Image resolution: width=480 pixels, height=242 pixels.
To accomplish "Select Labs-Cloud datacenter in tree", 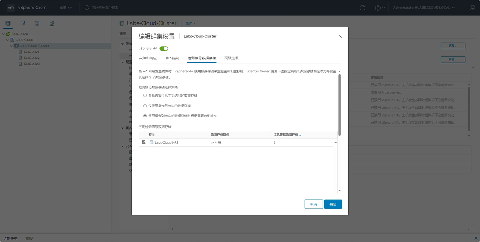I will 24,40.
